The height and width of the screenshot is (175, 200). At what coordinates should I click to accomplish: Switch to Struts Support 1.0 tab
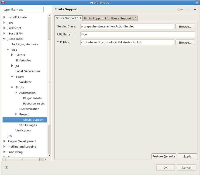[124, 18]
